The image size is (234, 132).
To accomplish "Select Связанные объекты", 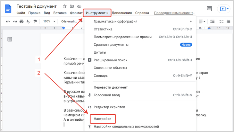I will click(x=140, y=68).
